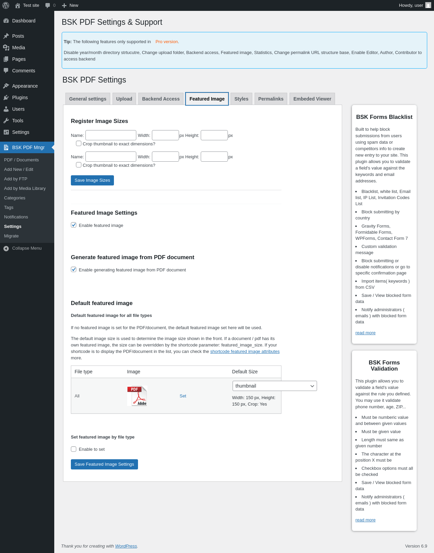The width and height of the screenshot is (434, 553).
Task: Click the Pages icon in sidebar
Action: [x=6, y=59]
